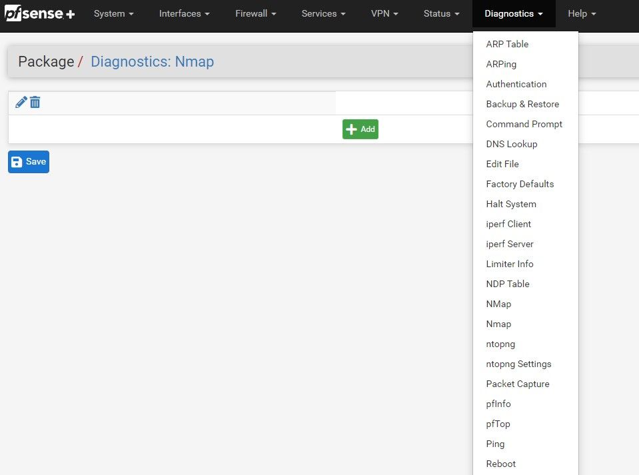
Task: Click the pencil edit icon
Action: [21, 102]
